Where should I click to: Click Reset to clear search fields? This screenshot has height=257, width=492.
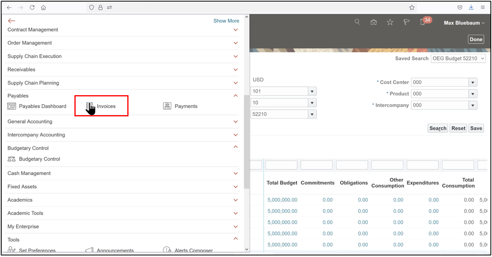(458, 128)
